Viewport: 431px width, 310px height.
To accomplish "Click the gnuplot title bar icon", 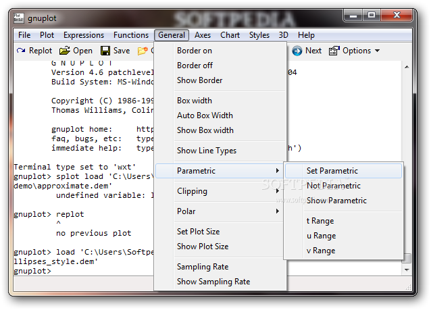I will click(x=19, y=18).
